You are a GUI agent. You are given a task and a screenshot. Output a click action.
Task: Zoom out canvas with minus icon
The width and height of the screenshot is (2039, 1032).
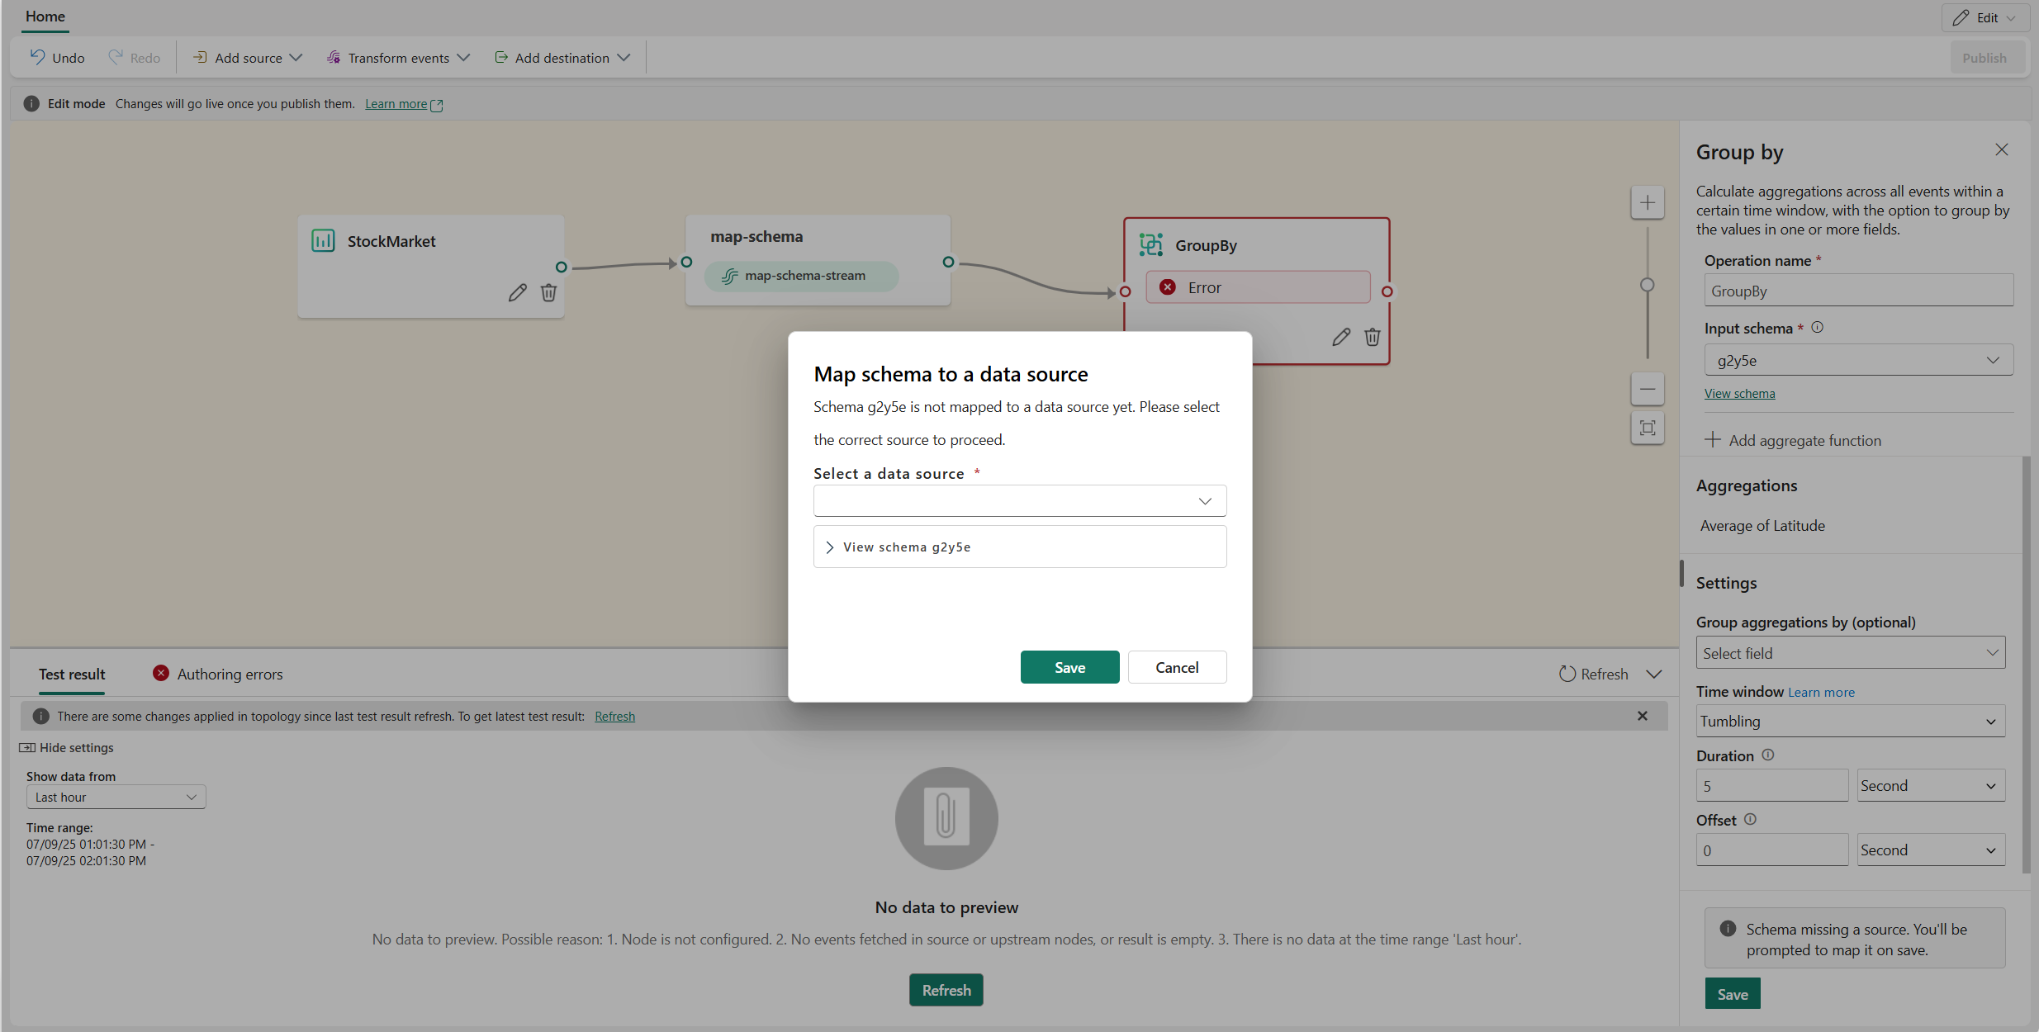coord(1647,389)
